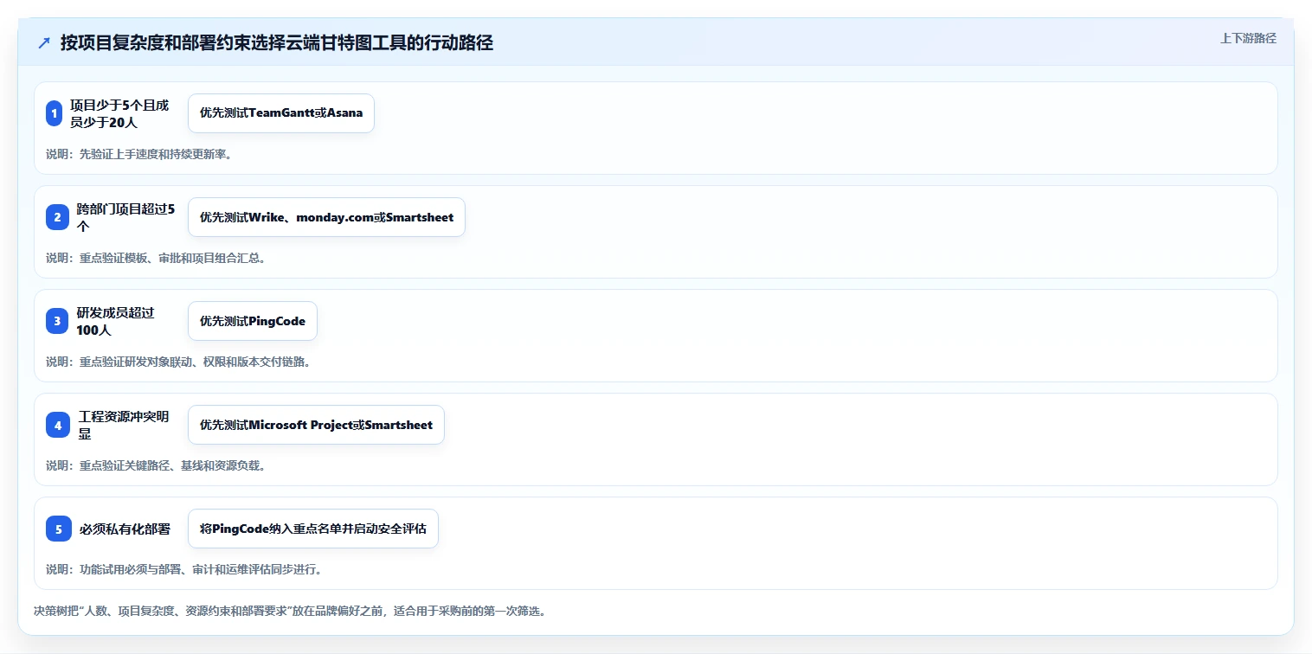This screenshot has width=1312, height=654.
Task: Select the condition 跨部门项目超过5个
Action: (x=125, y=217)
